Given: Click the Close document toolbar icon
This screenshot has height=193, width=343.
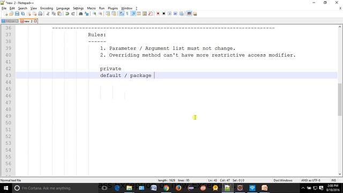Looking at the screenshot, I should point(28,14).
